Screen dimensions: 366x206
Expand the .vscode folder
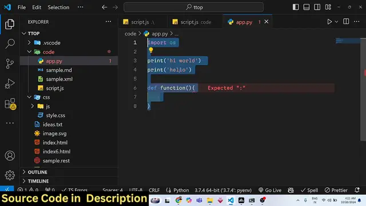(x=29, y=42)
